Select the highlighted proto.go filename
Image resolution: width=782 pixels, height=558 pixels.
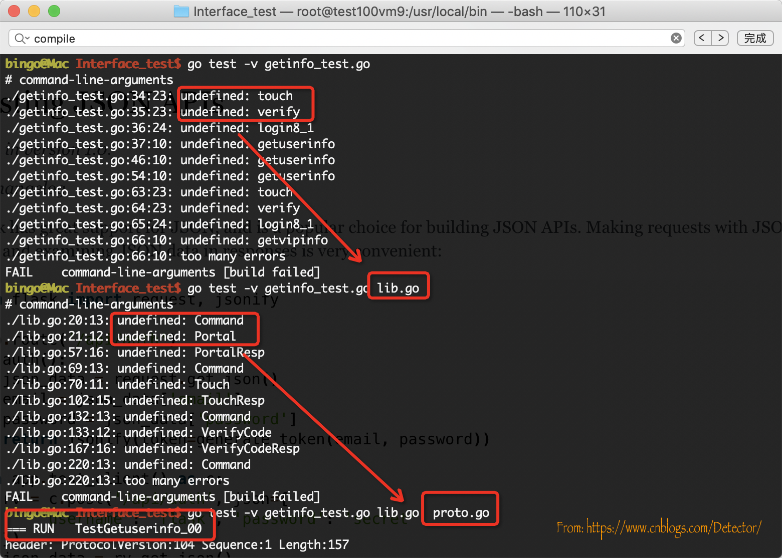point(460,512)
